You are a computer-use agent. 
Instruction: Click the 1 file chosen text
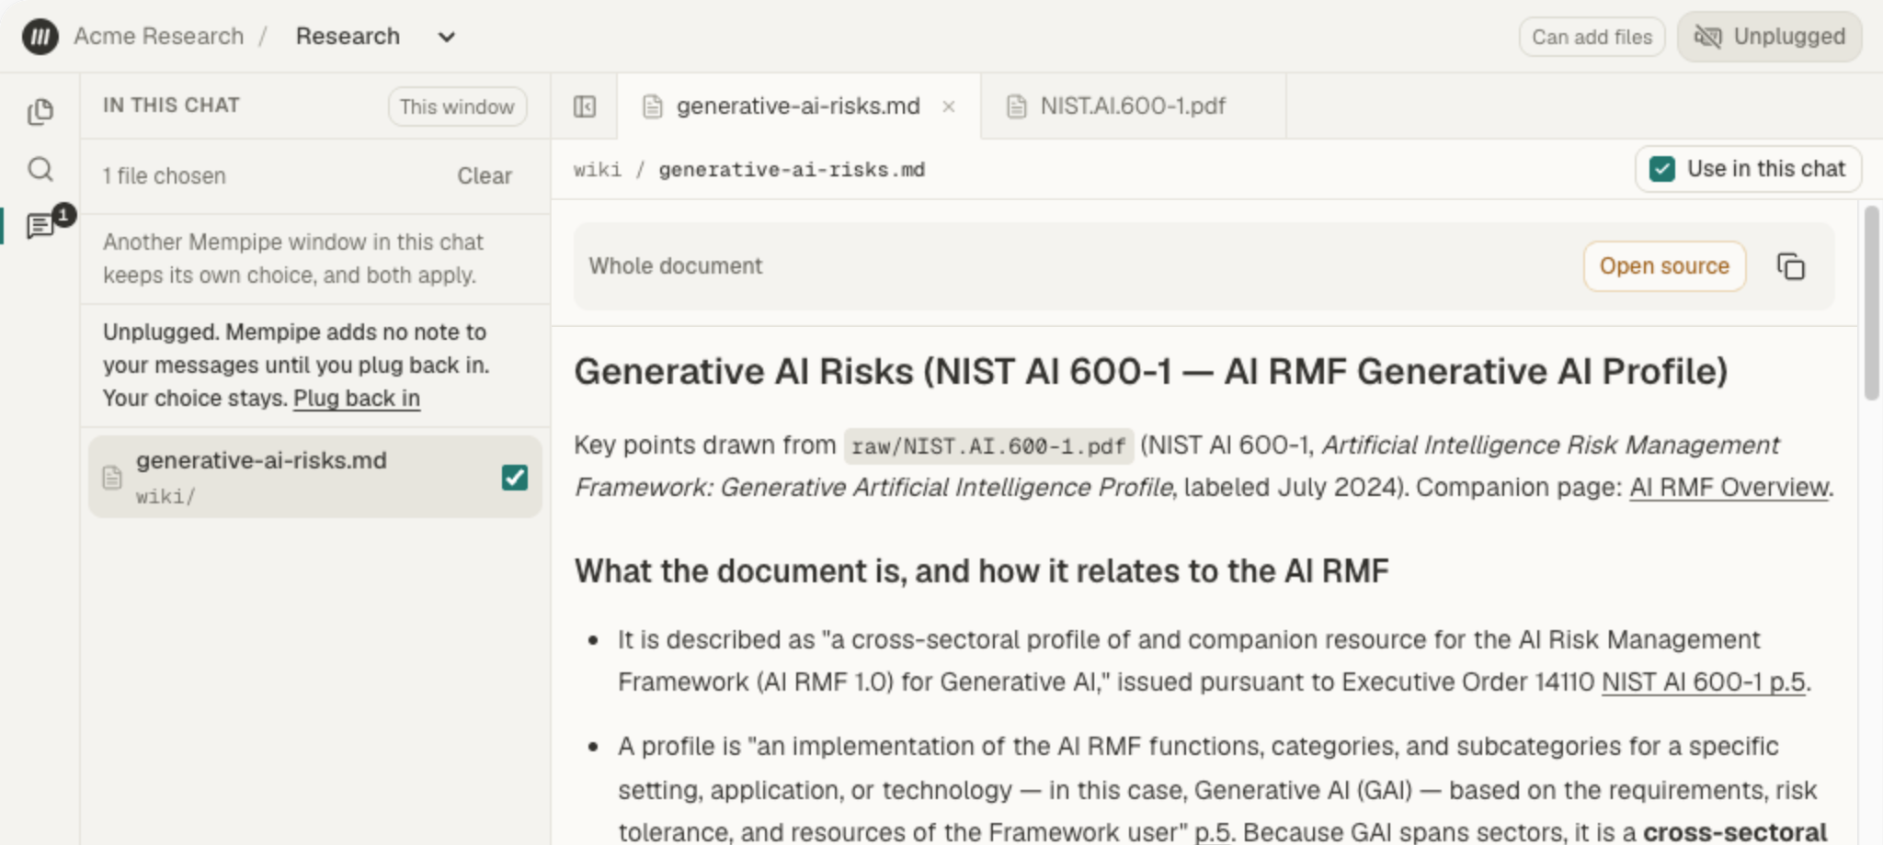(165, 175)
